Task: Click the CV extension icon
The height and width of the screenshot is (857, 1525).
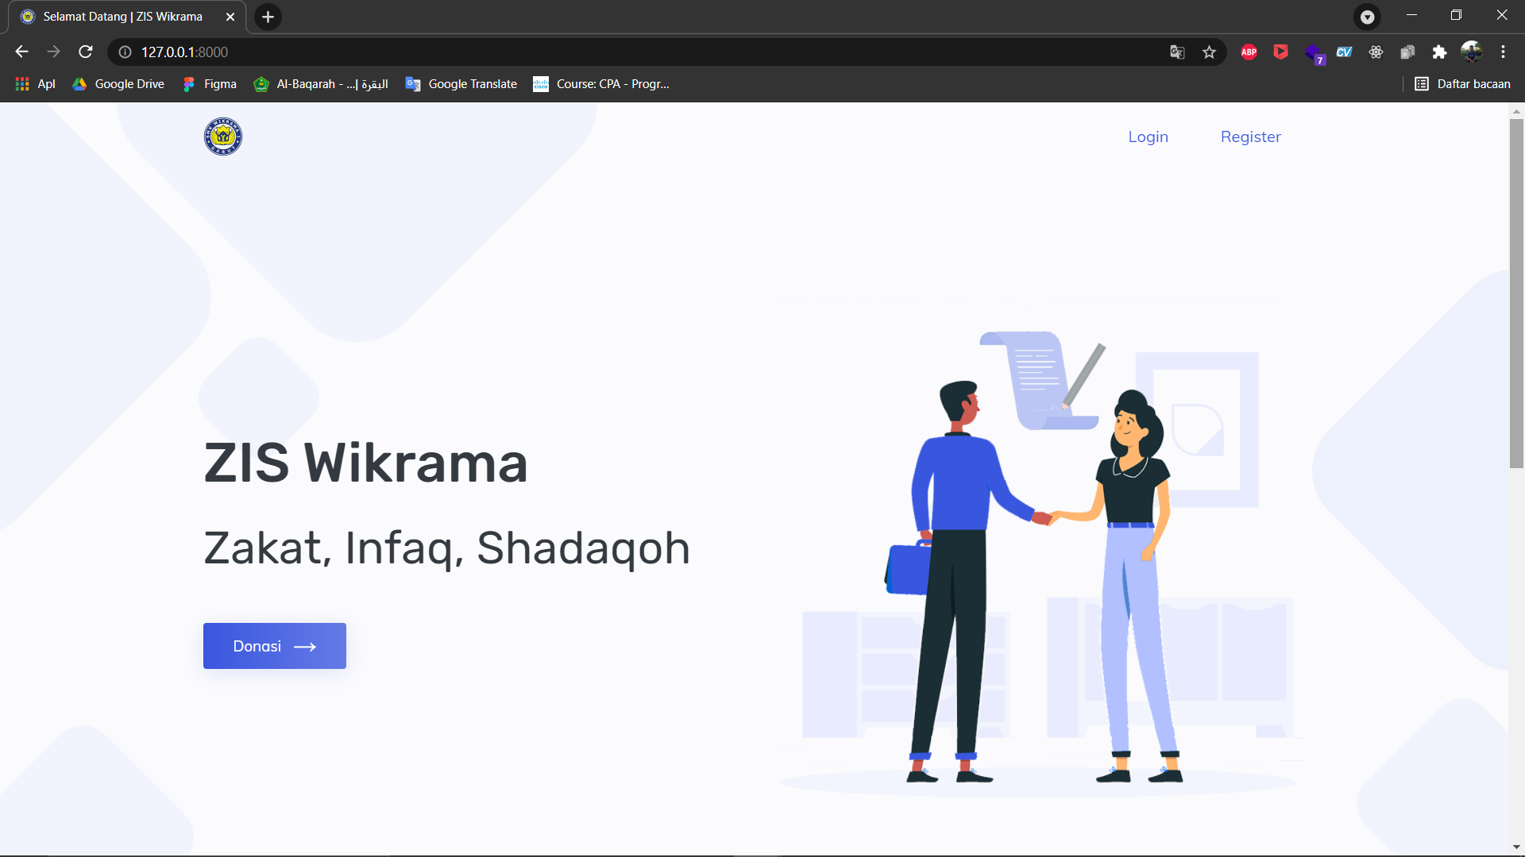Action: point(1344,52)
